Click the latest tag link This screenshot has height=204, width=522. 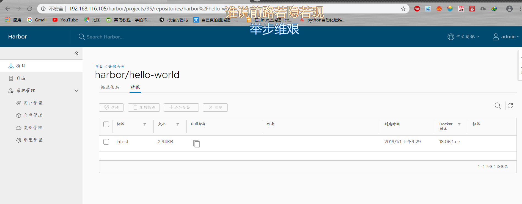(122, 142)
